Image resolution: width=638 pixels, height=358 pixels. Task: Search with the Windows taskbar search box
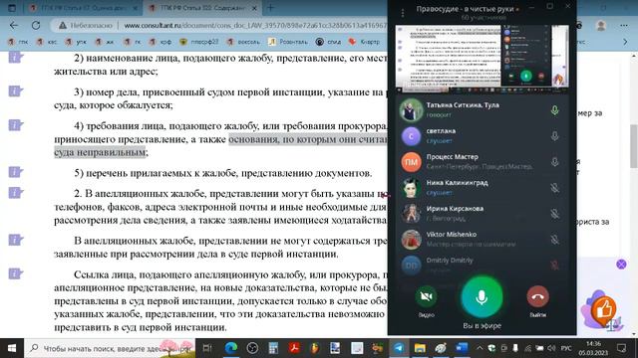(110, 348)
